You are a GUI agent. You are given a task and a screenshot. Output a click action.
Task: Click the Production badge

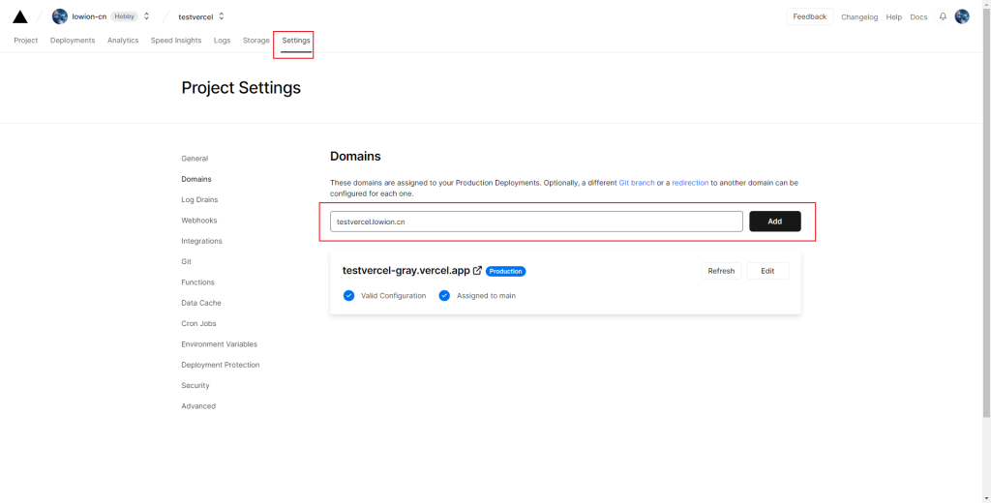pyautogui.click(x=505, y=271)
